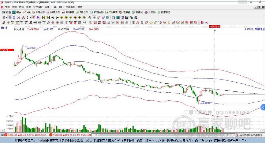265x143 pixels.
Task: Open the 赢家轮 wheel tool
Action: point(137,12)
